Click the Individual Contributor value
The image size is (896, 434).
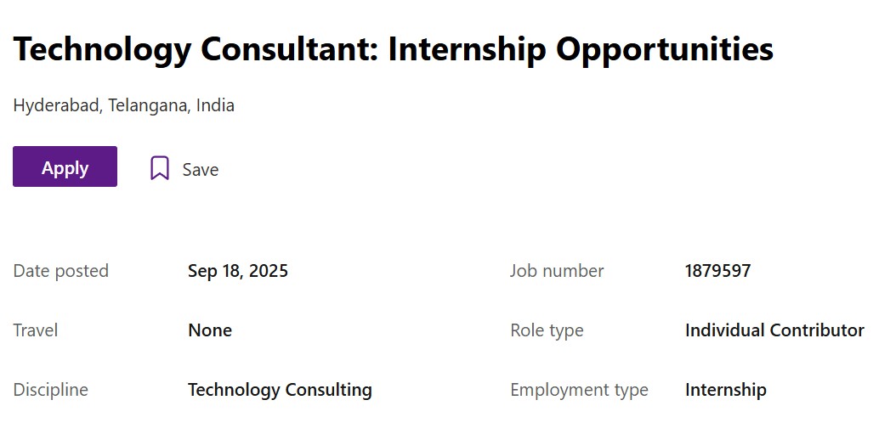[x=774, y=330]
